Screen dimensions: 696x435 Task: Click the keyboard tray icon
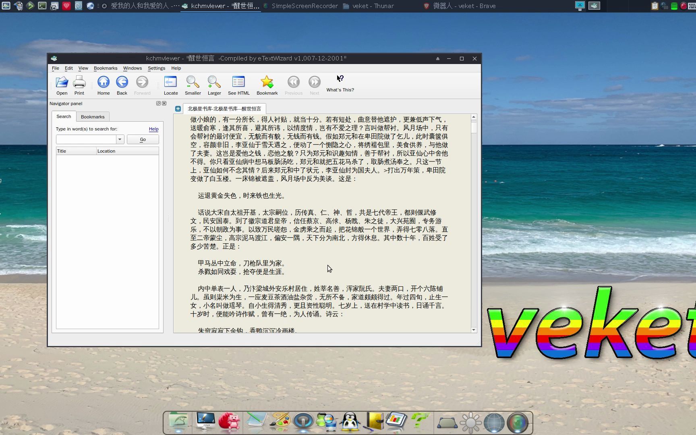coord(692,6)
